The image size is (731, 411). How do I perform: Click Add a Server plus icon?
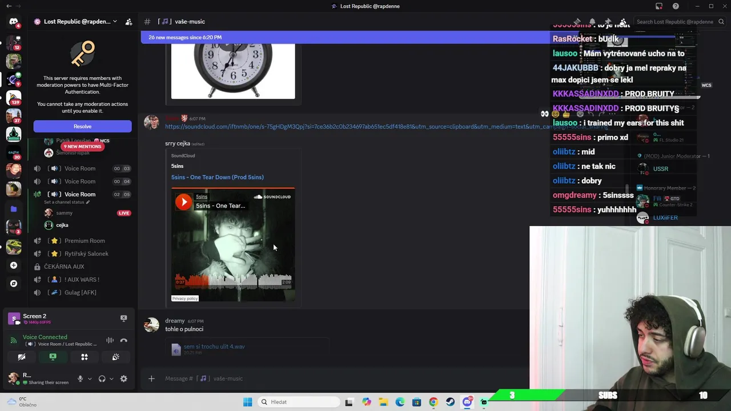[14, 265]
